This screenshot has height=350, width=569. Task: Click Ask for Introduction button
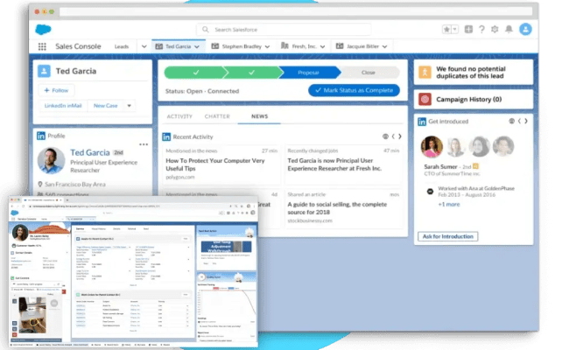point(448,236)
